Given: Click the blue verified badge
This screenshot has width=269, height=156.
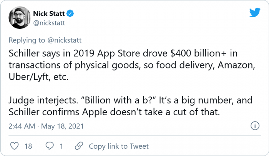Looking at the screenshot, I should coord(71,14).
